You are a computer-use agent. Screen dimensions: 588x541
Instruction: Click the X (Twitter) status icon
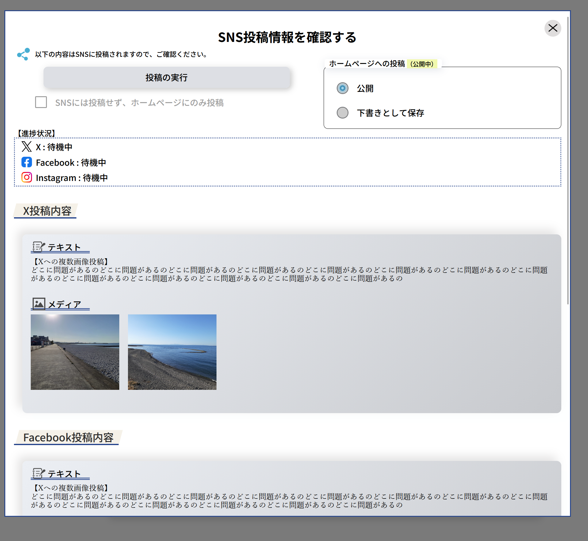(27, 147)
